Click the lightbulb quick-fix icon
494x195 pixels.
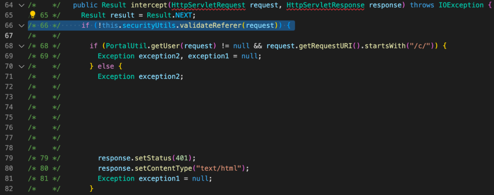click(x=33, y=15)
